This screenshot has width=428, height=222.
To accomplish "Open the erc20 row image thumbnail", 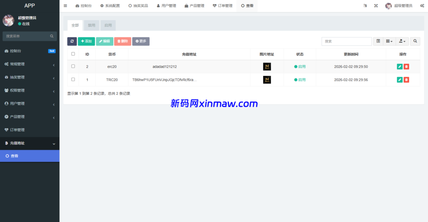I will click(x=267, y=66).
